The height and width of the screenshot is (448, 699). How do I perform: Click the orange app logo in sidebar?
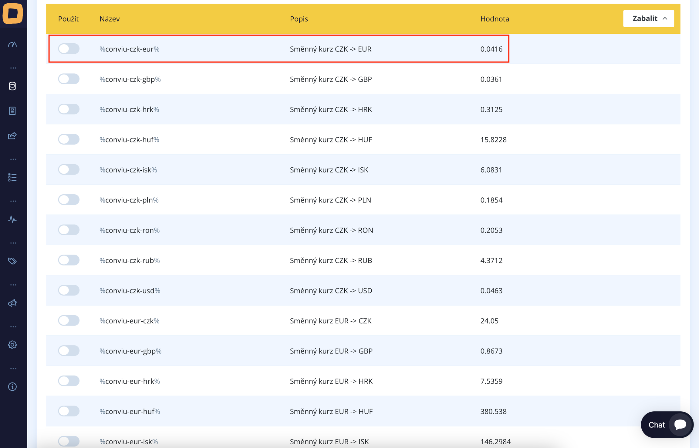click(x=13, y=13)
